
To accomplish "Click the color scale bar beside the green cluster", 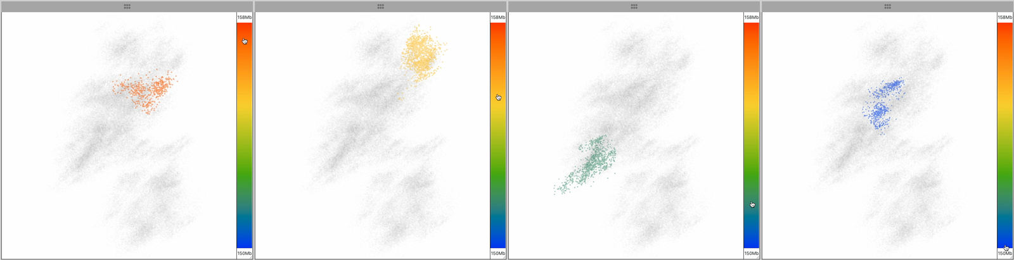I will (x=751, y=135).
